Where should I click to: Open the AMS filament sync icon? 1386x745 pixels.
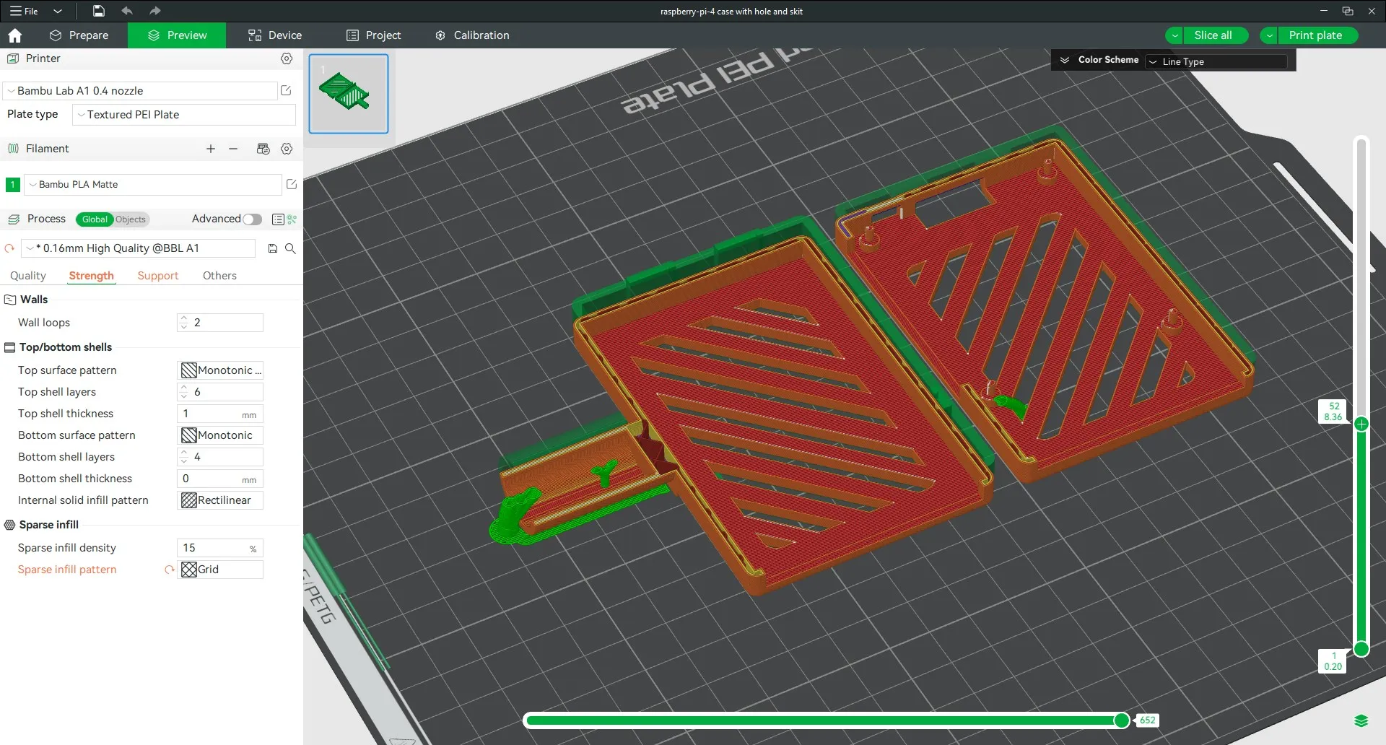click(263, 149)
